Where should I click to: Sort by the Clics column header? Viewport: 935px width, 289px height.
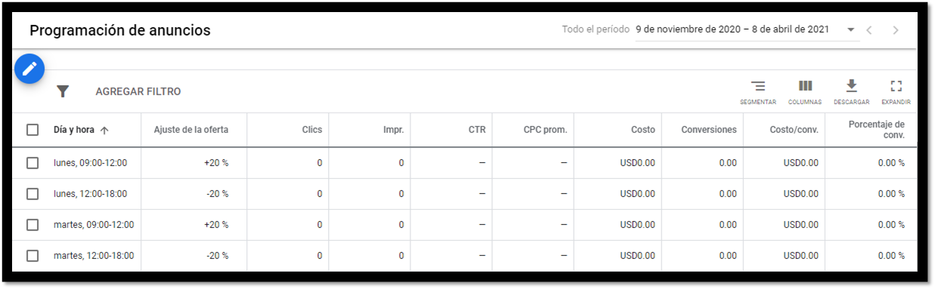(311, 130)
